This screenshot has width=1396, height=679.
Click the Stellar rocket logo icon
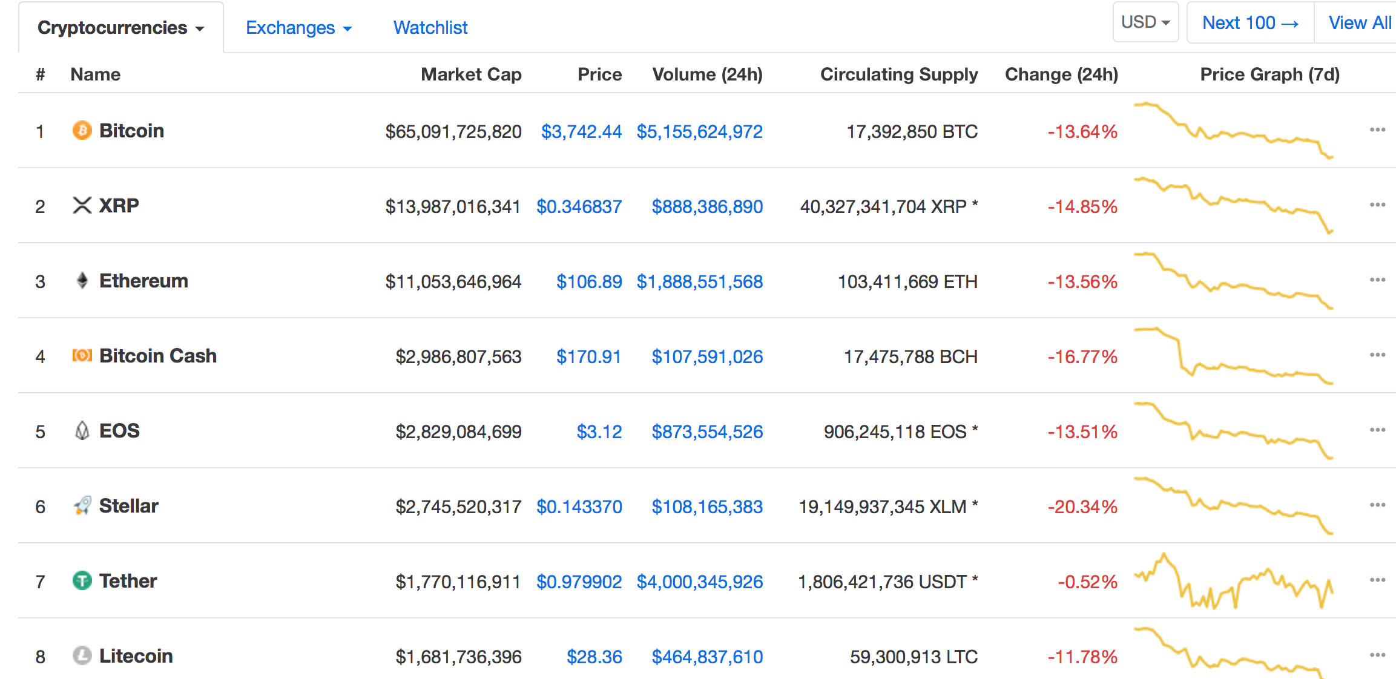82,505
